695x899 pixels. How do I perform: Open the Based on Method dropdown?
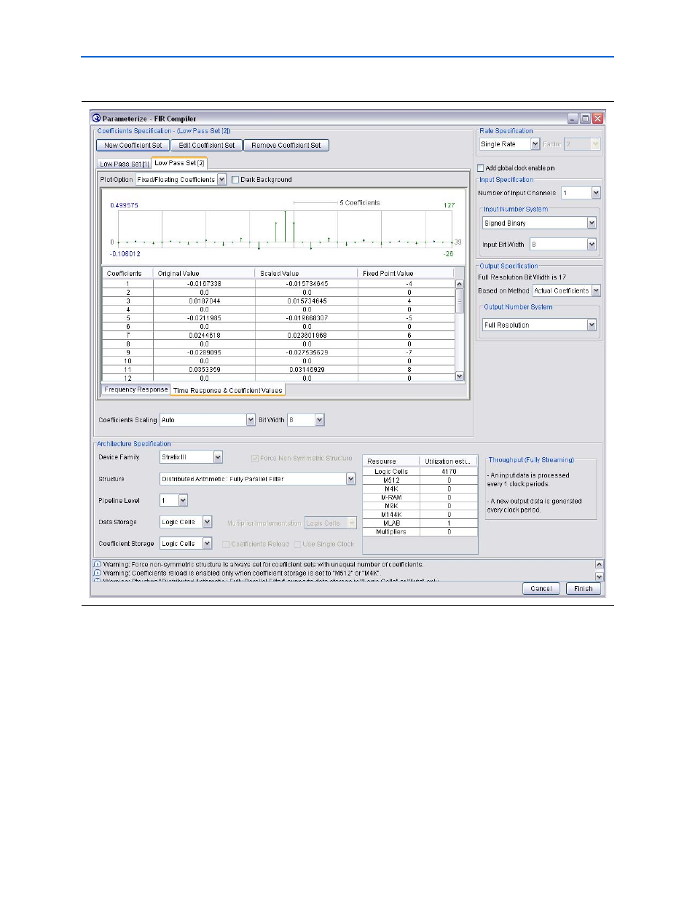596,290
